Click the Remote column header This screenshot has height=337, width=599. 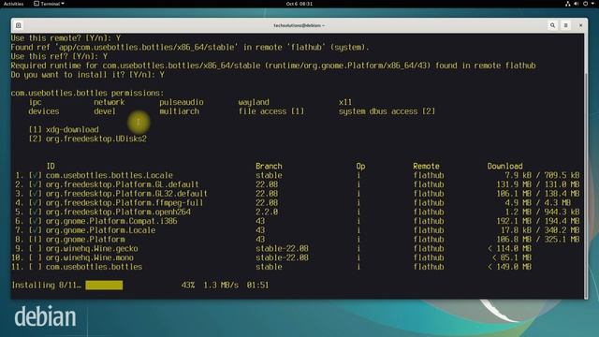427,167
